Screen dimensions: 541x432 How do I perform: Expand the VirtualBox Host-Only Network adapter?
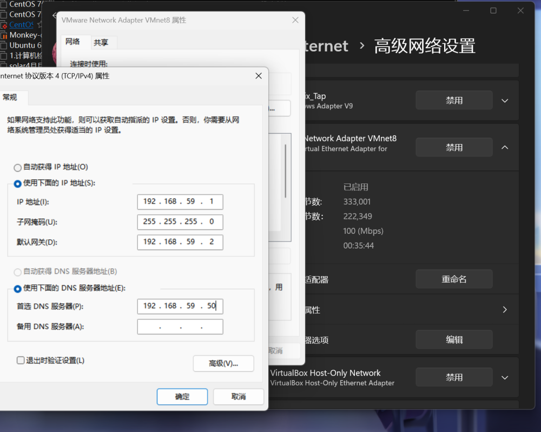coord(505,377)
